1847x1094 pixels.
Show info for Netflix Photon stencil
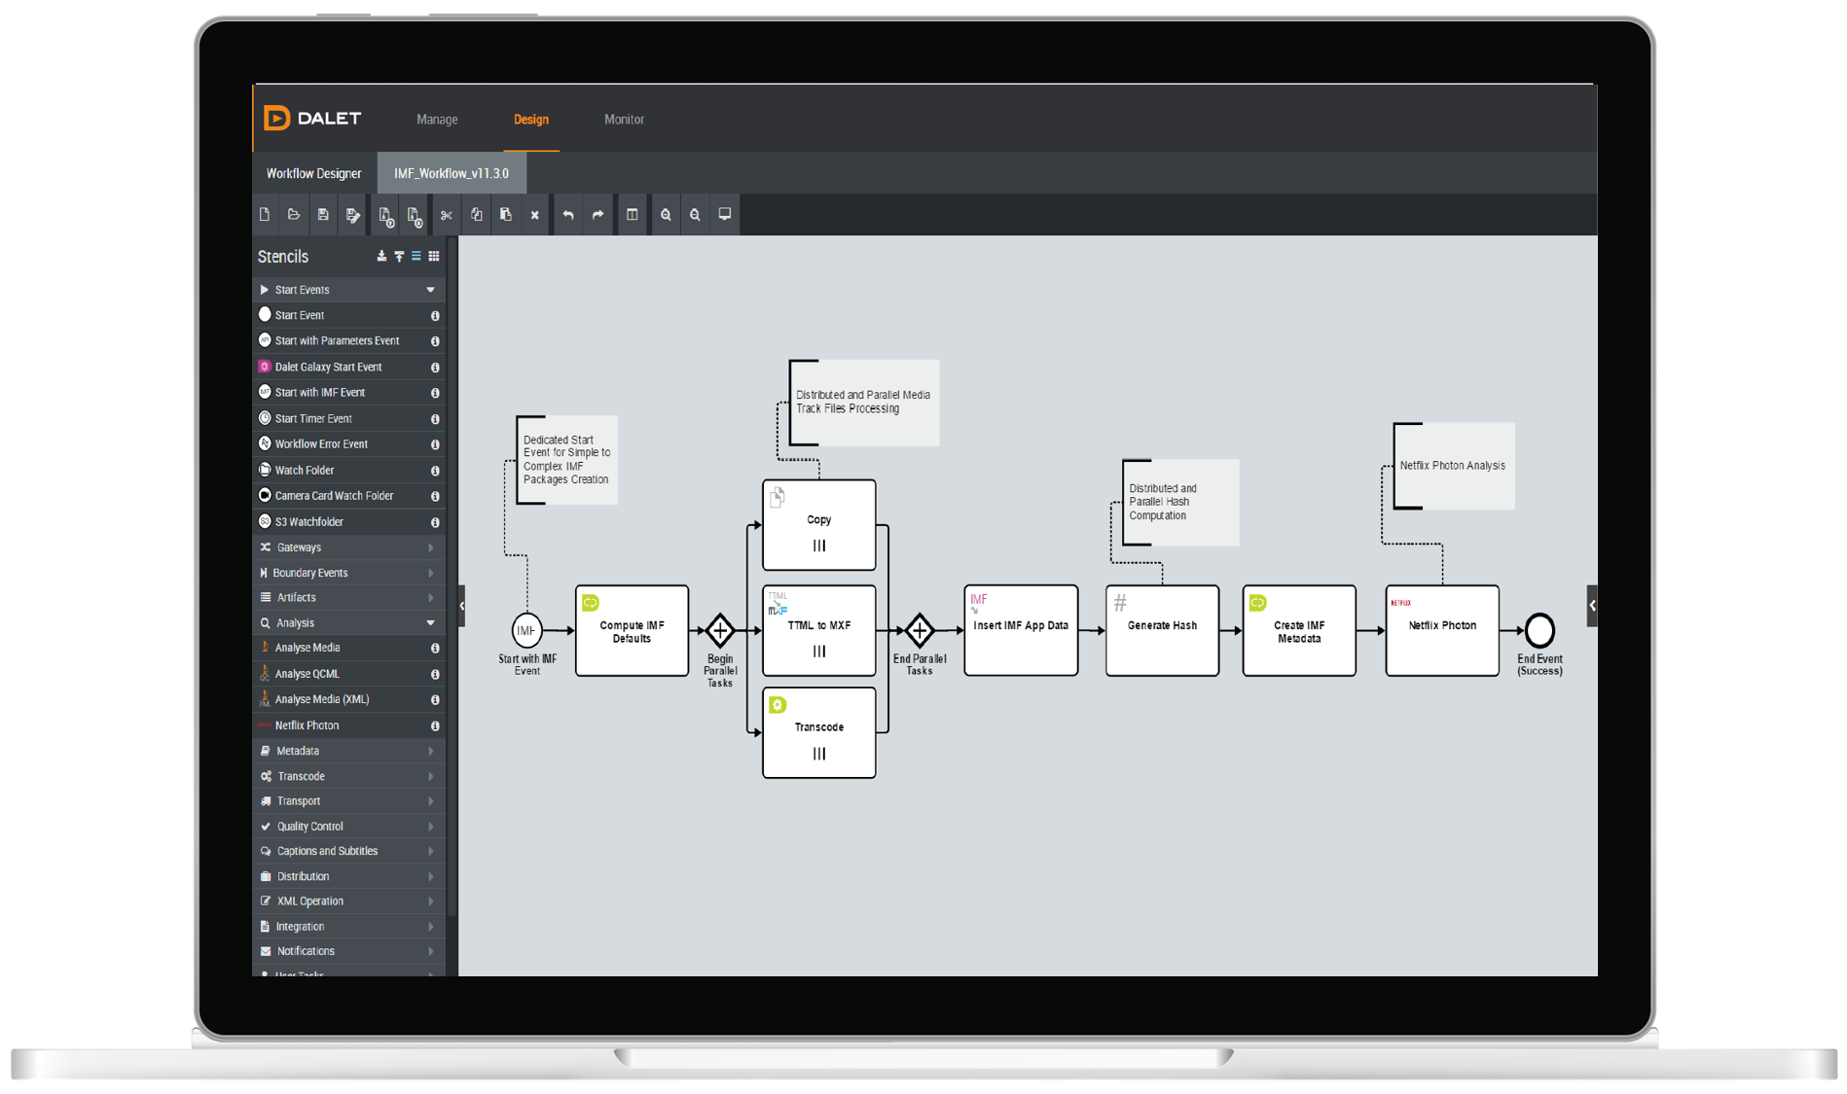pyautogui.click(x=435, y=725)
